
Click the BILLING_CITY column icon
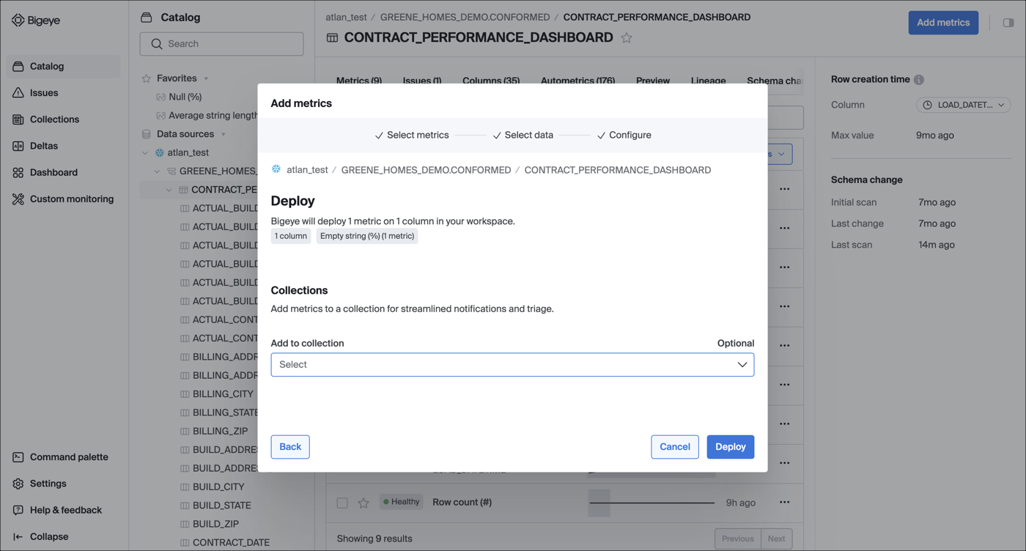185,394
